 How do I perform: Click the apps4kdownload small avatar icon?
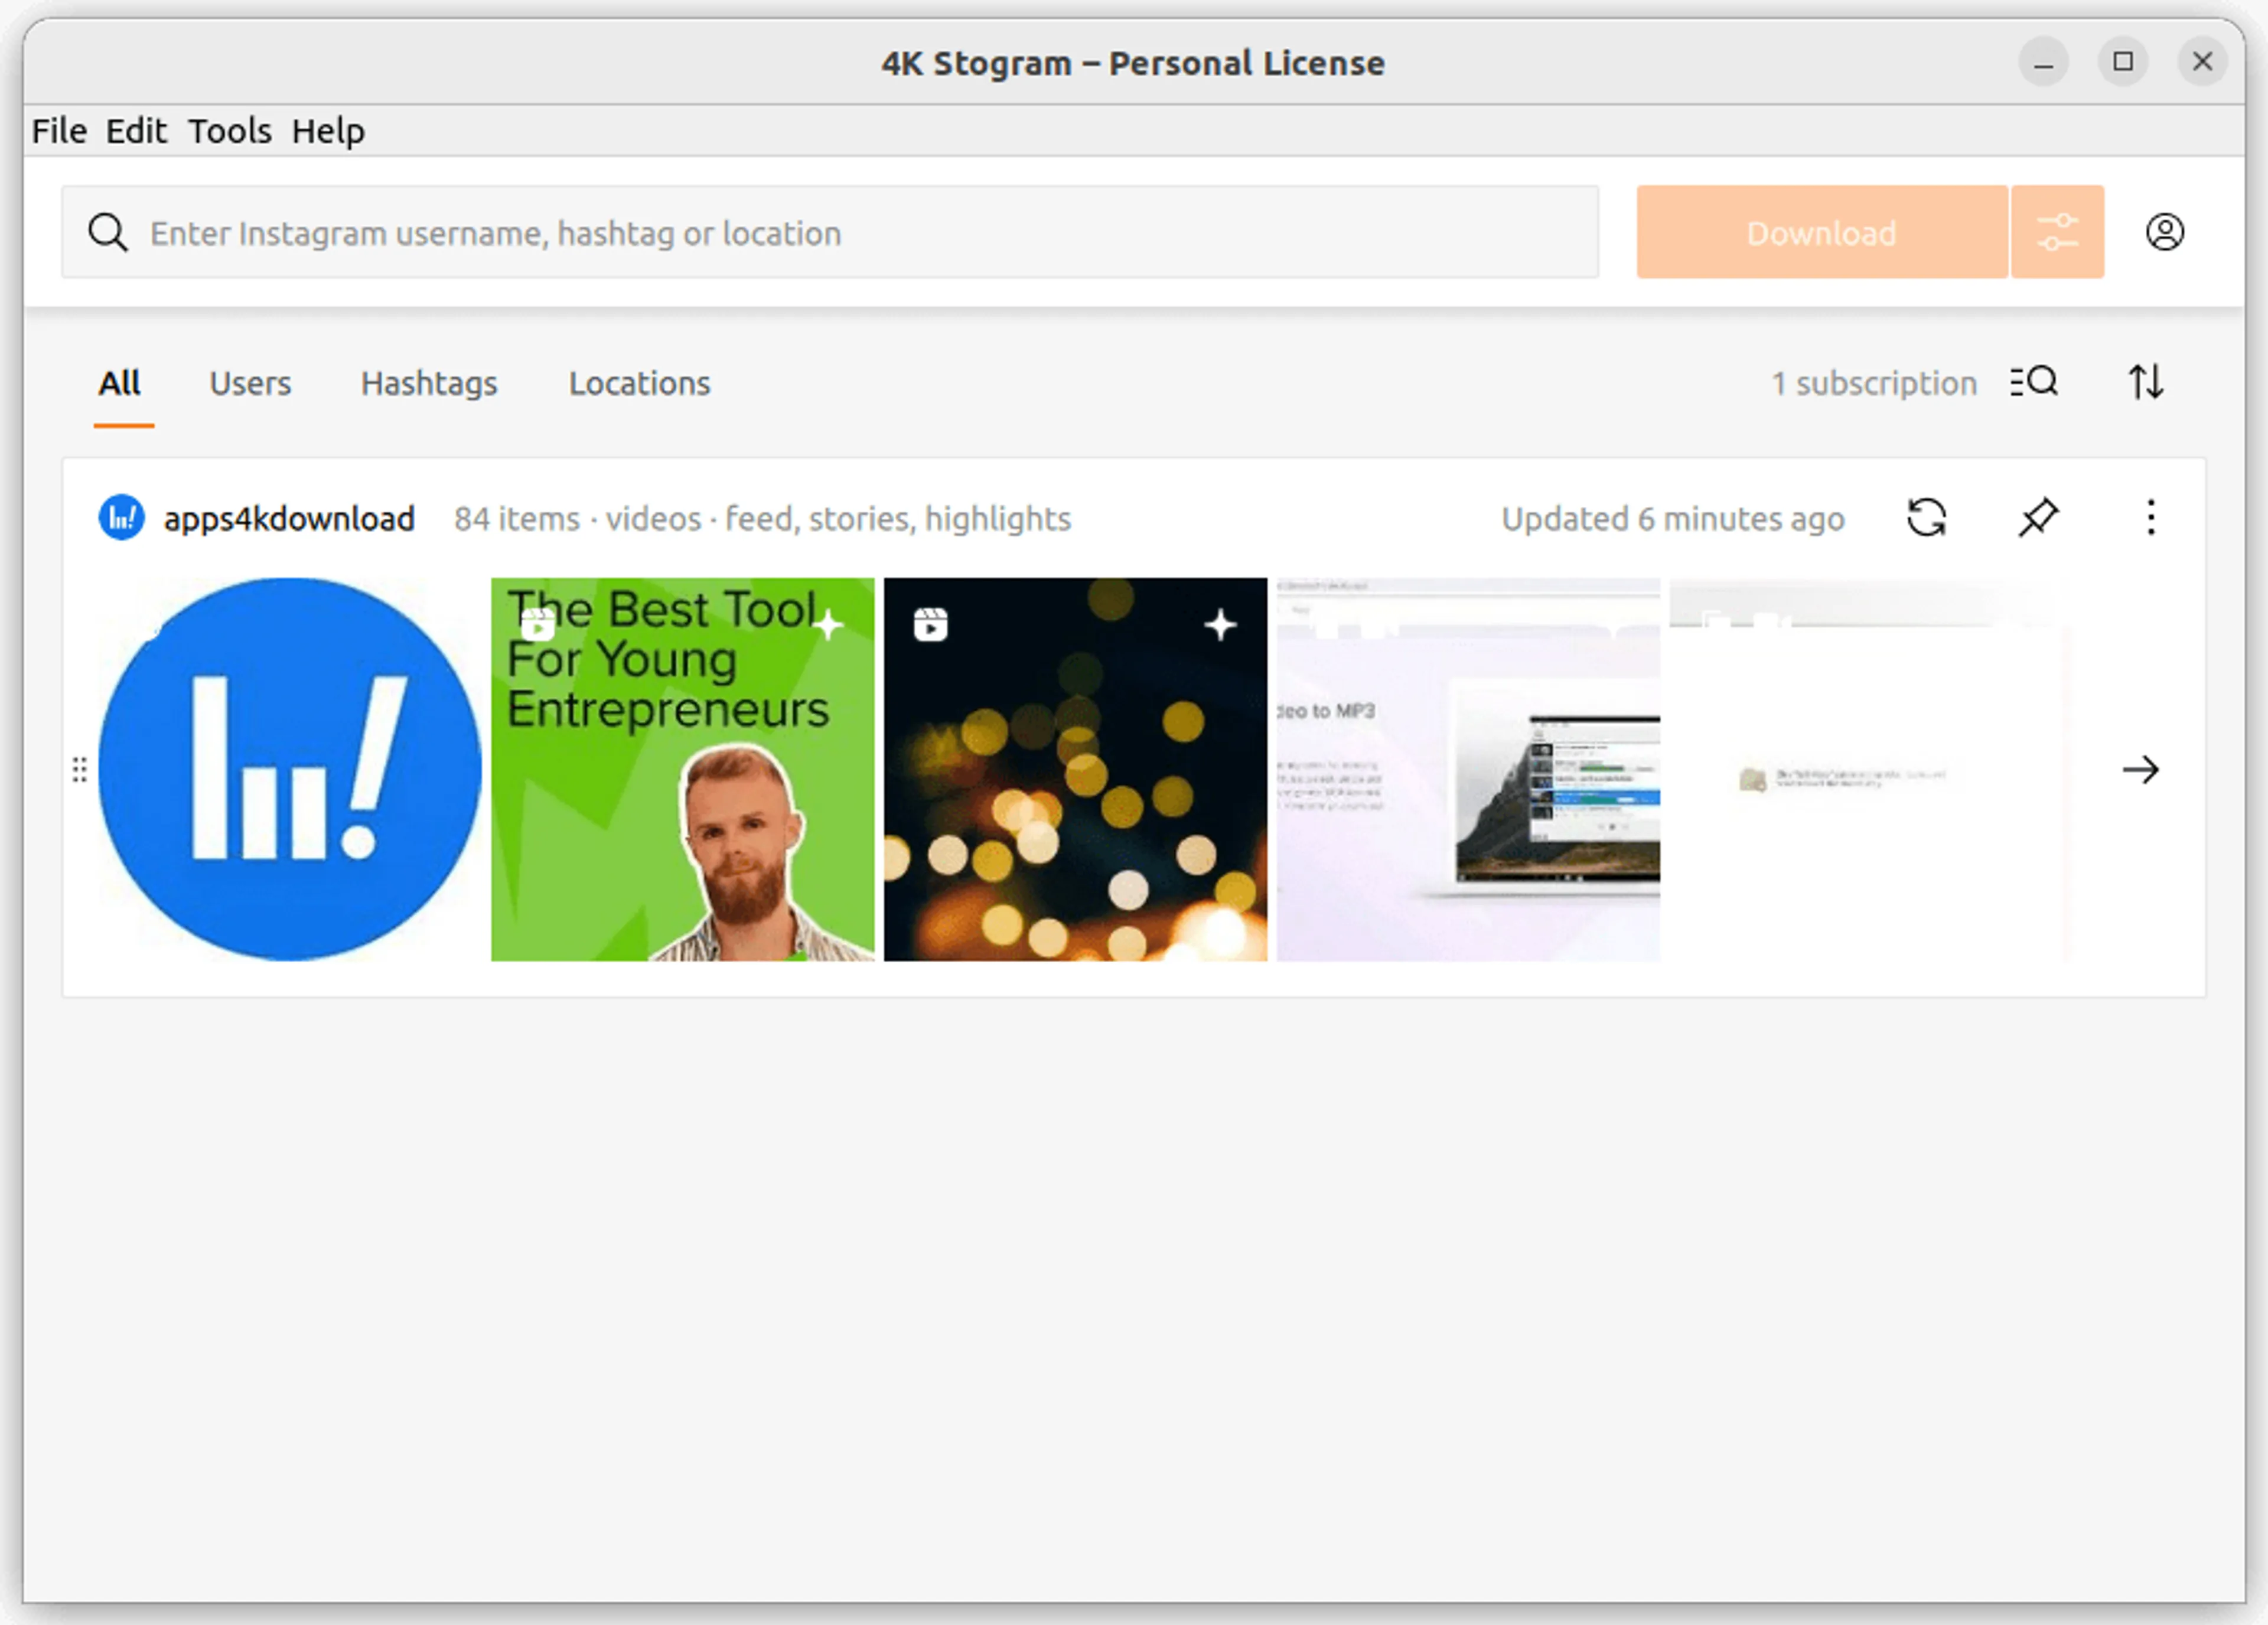[122, 518]
